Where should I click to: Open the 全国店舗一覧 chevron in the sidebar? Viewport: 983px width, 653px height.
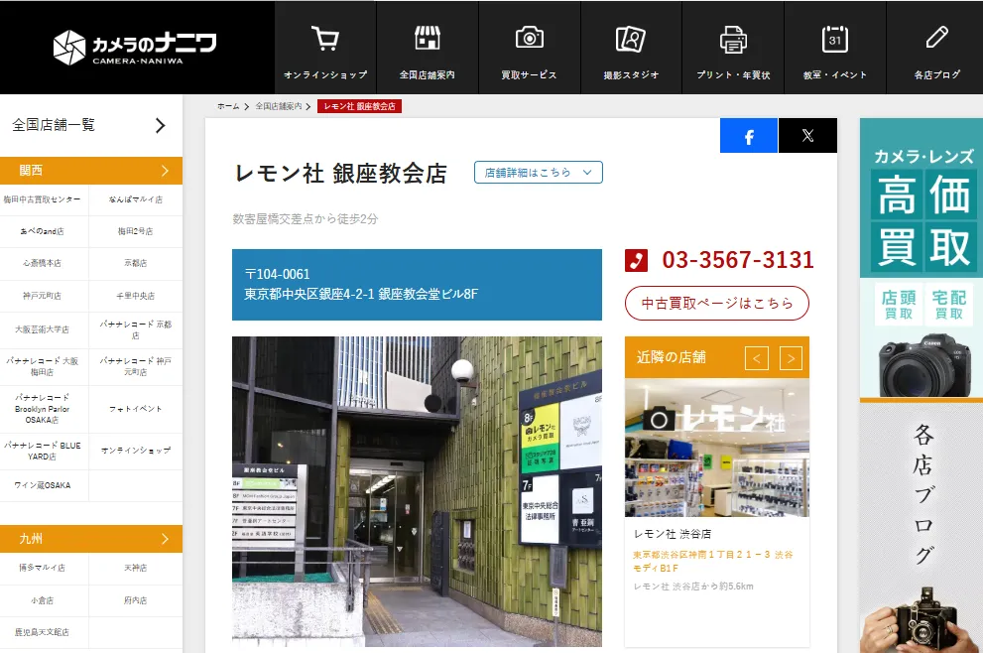click(161, 125)
